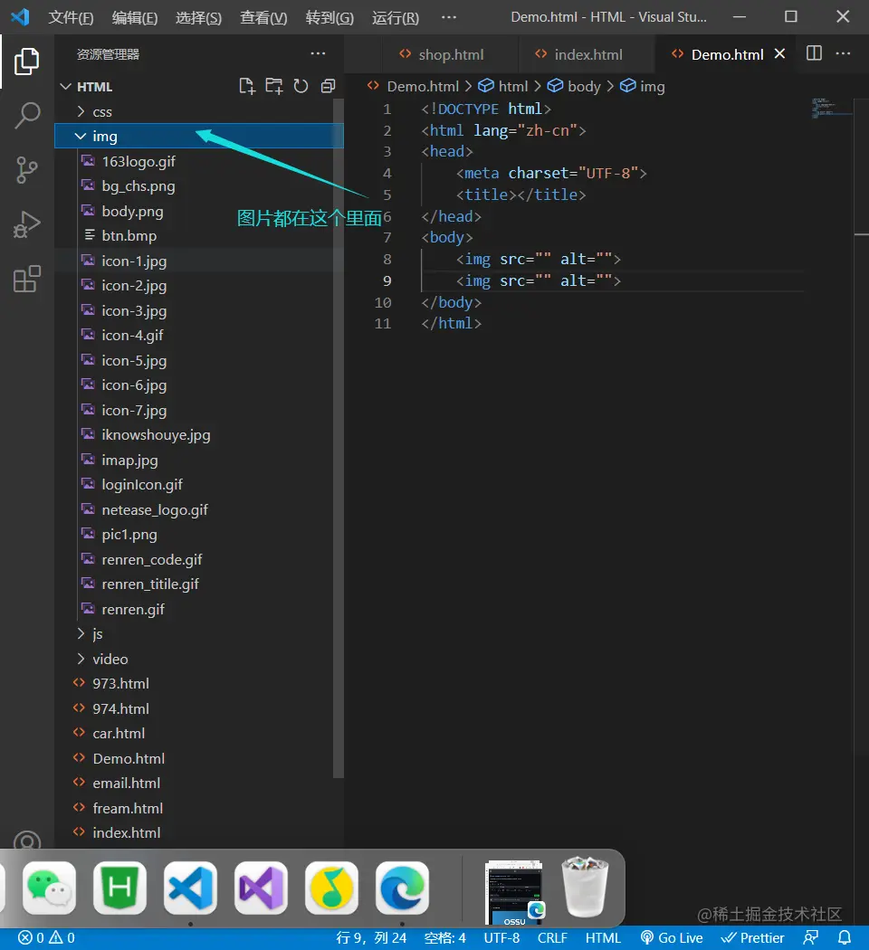
Task: Open fream.html in the explorer
Action: pyautogui.click(x=128, y=808)
